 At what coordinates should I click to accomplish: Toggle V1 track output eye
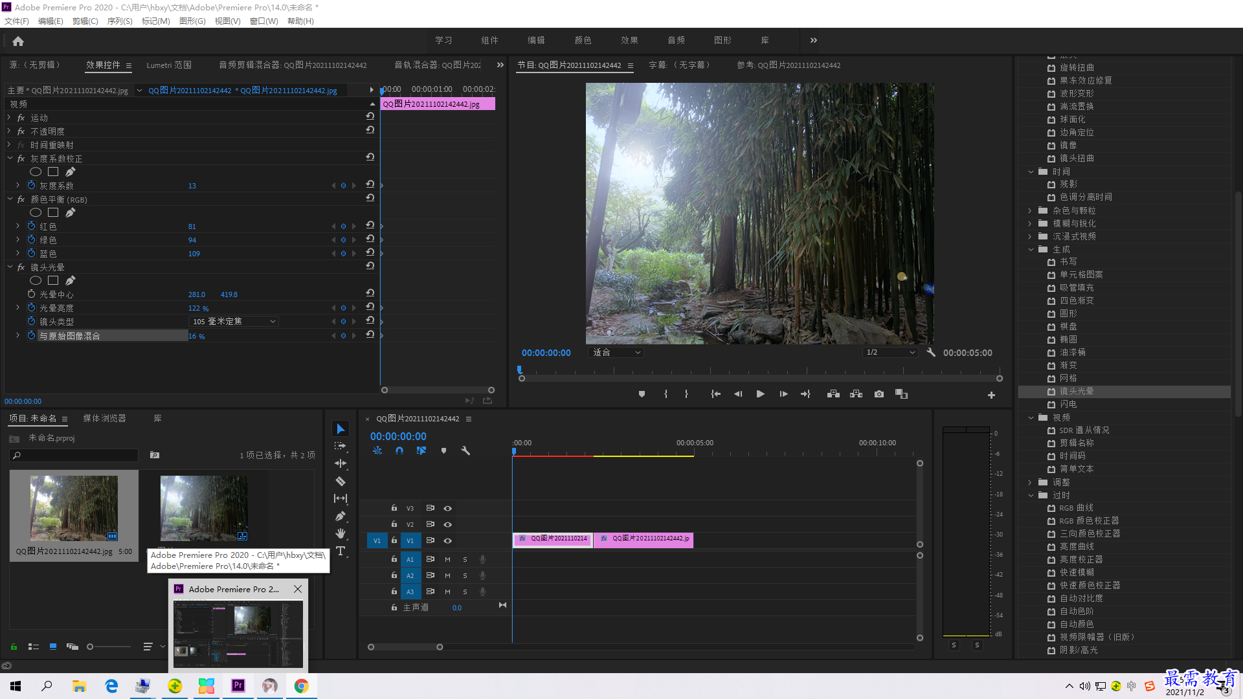tap(447, 540)
